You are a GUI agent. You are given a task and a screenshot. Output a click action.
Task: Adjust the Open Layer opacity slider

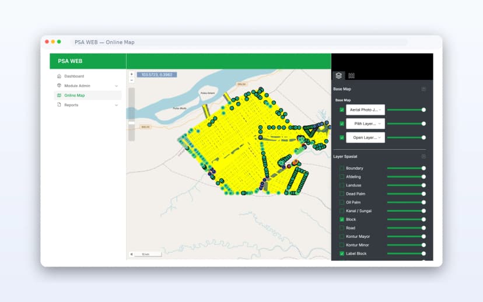tap(407, 138)
